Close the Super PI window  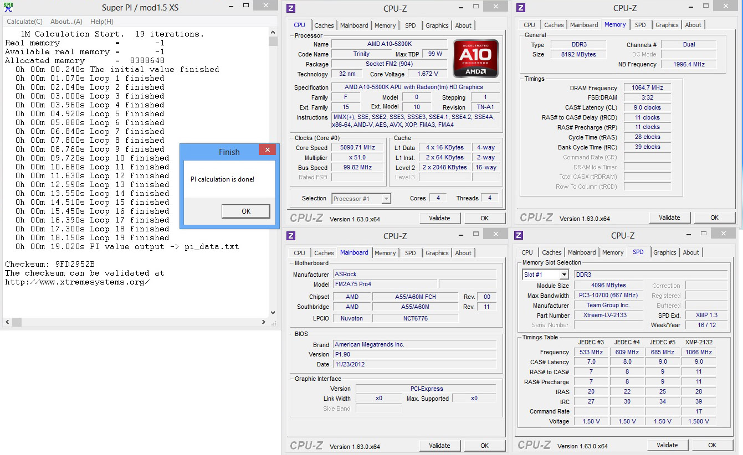click(267, 6)
